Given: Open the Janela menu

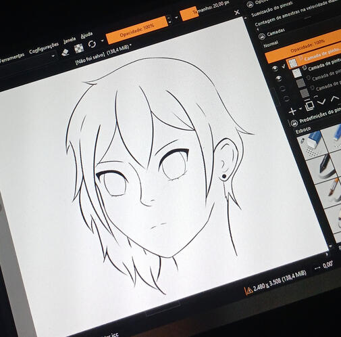Looking at the screenshot, I should point(70,40).
